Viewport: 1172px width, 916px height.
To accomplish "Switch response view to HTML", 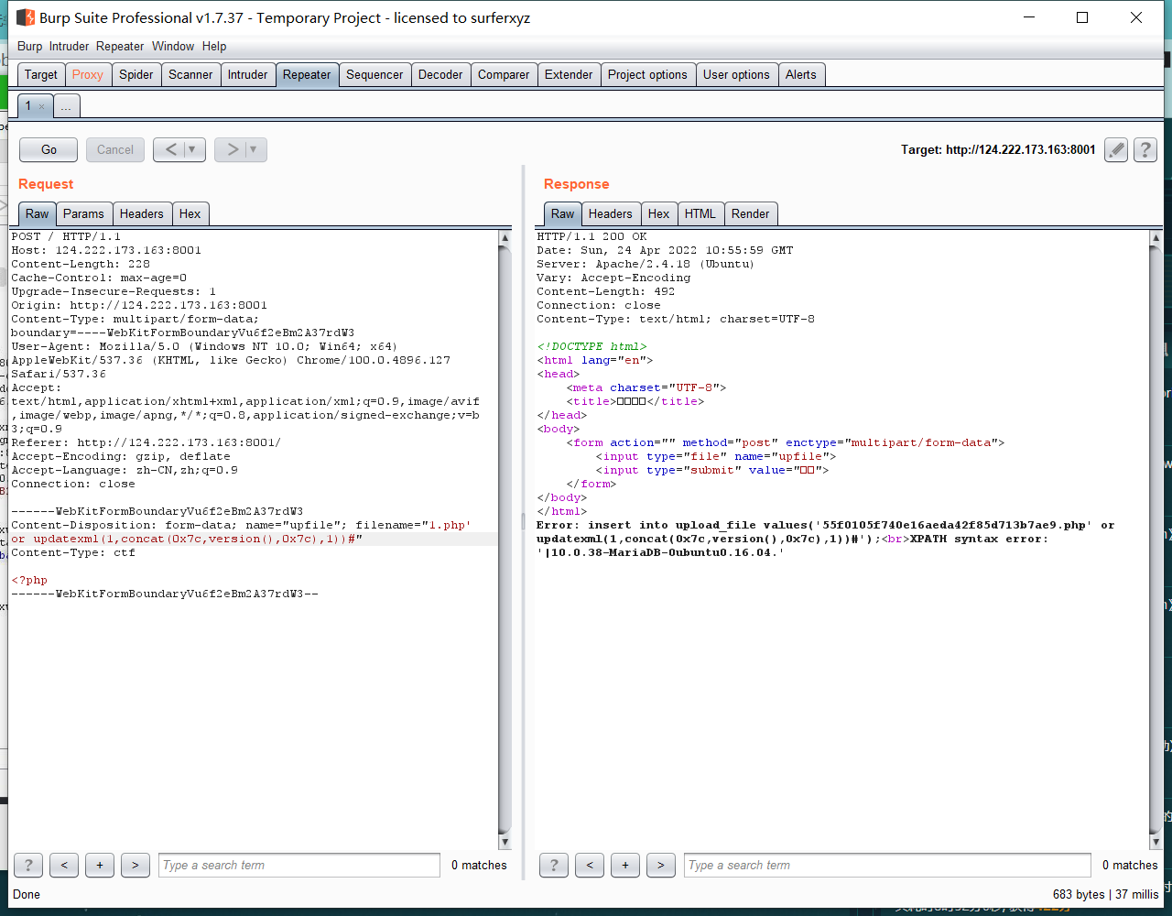I will (x=700, y=213).
